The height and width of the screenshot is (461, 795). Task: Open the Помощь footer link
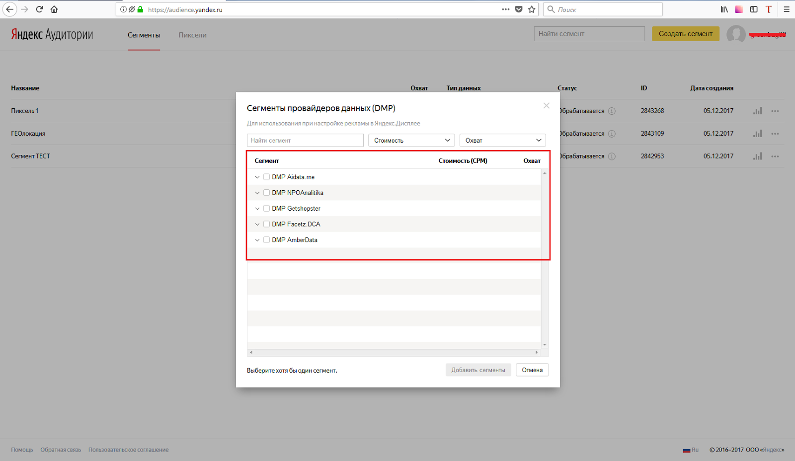click(22, 450)
